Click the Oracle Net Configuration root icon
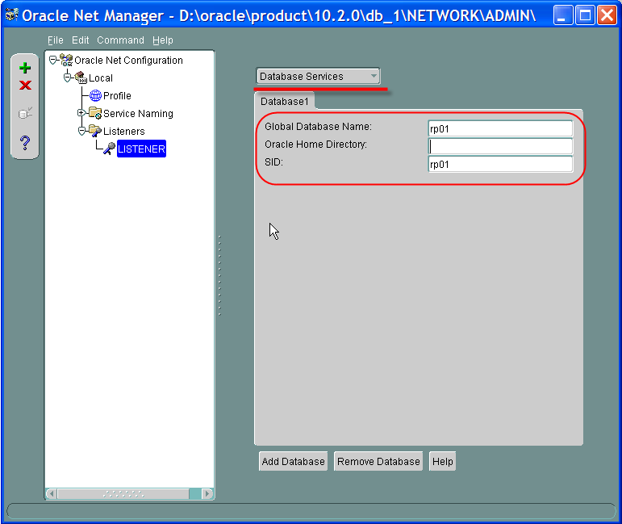622x524 pixels. [x=66, y=61]
